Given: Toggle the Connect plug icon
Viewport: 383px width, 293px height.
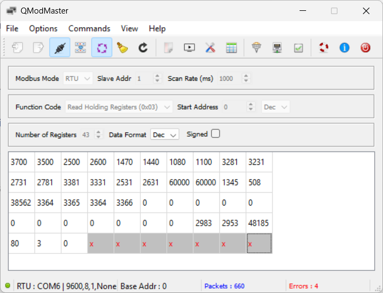Looking at the screenshot, I should click(60, 47).
